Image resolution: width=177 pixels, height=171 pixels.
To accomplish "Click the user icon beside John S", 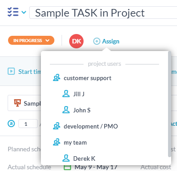I will pos(66,110).
